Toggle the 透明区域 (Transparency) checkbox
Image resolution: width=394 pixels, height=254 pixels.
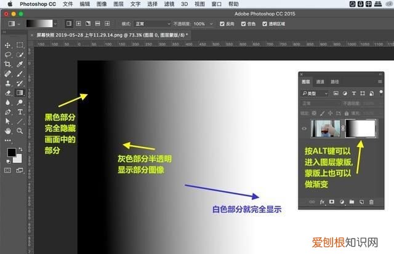tap(265, 24)
